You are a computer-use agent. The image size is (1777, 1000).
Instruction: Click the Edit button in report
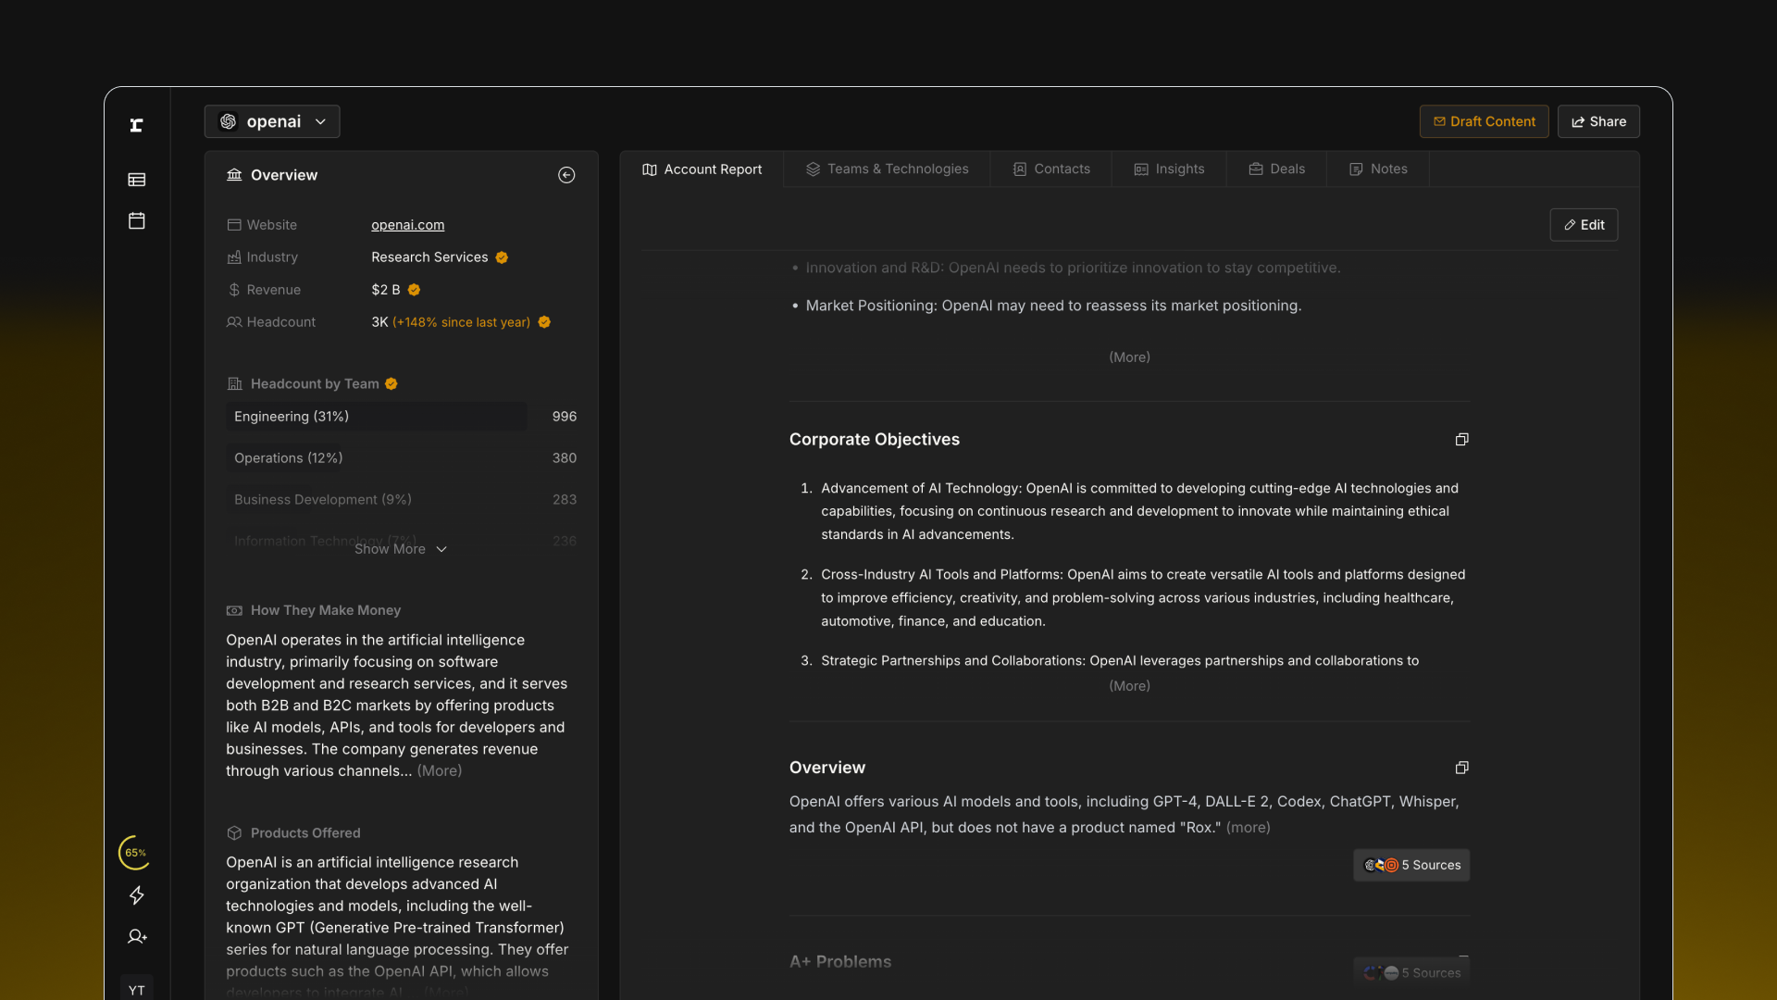(x=1584, y=225)
